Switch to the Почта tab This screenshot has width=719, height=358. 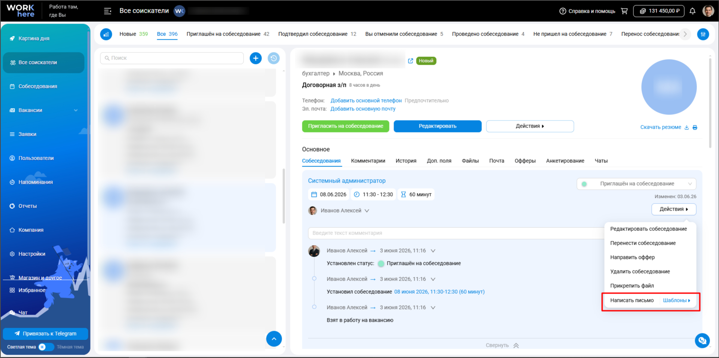[496, 161]
